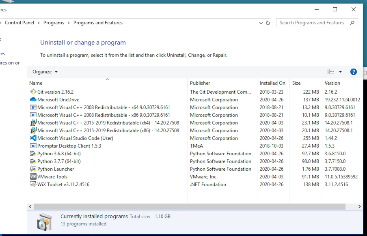Click the 255 MB size value
Viewport: 367px width, 236px height.
tap(311, 138)
